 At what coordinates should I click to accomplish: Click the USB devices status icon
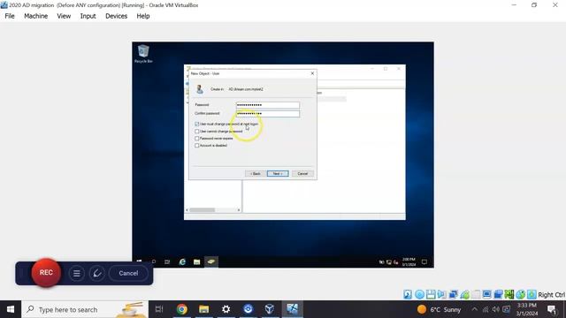[464, 294]
